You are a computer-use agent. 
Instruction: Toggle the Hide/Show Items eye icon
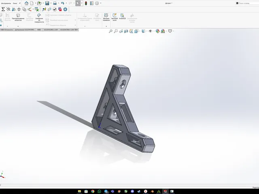point(150,31)
